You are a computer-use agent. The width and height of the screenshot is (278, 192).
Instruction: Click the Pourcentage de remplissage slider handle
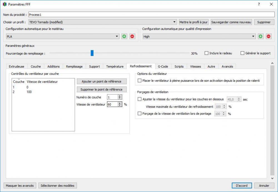click(92, 53)
